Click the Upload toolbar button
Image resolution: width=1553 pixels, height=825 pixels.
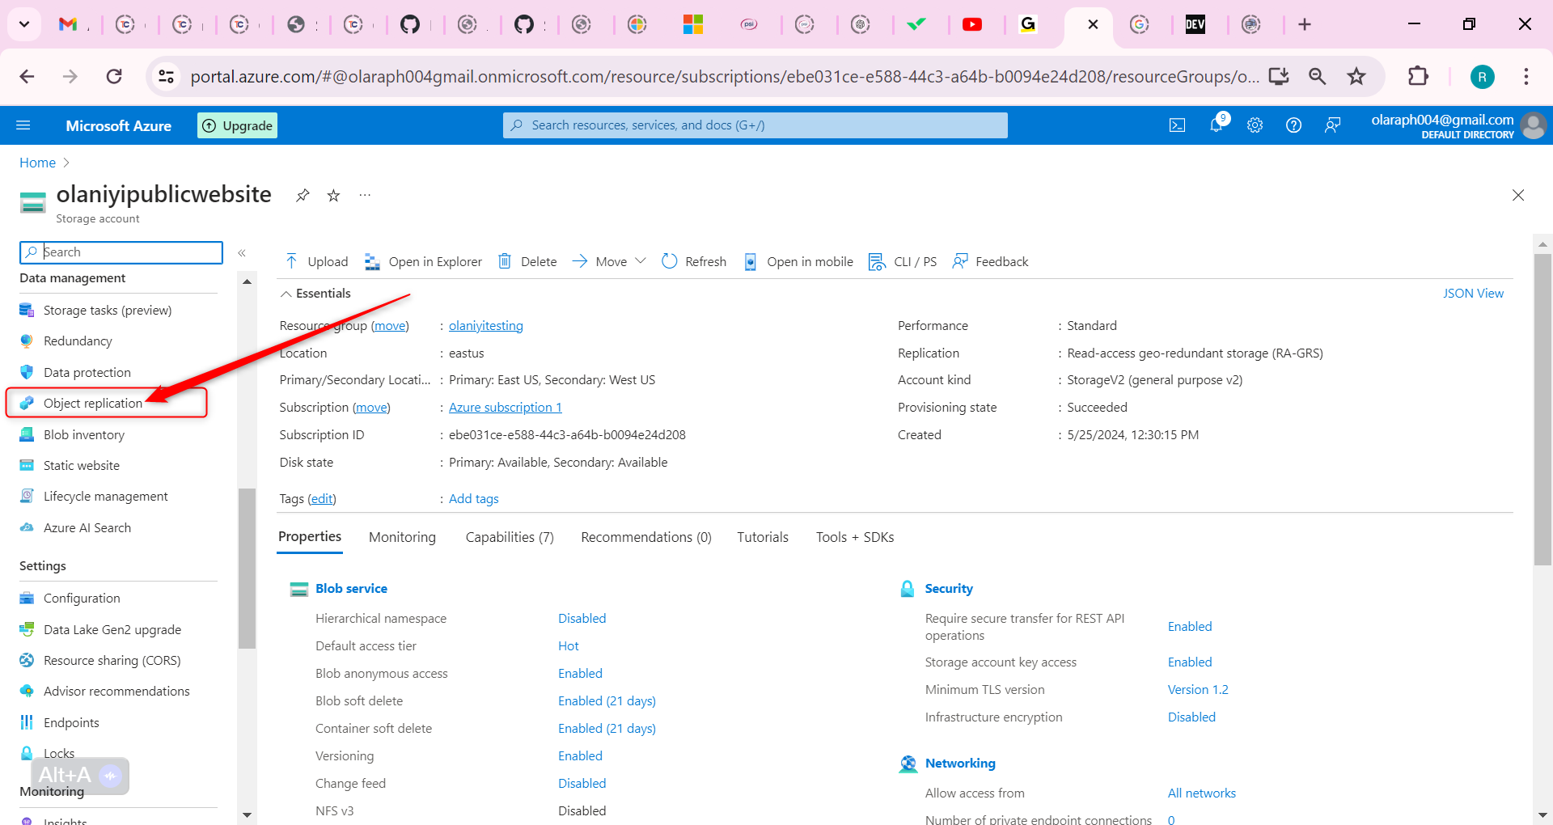316,261
